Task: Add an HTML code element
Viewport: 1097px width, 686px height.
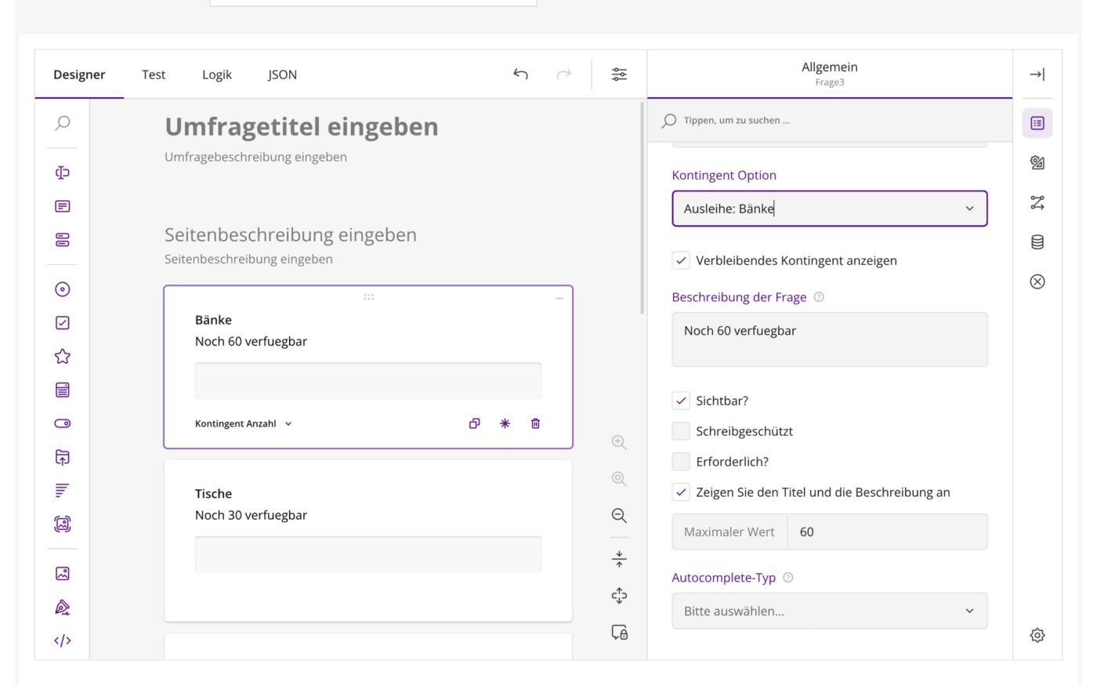Action: (63, 641)
